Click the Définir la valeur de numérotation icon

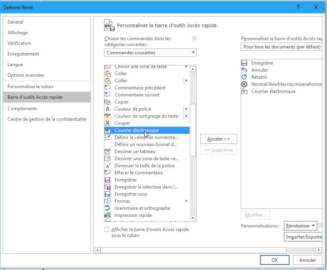(108, 137)
